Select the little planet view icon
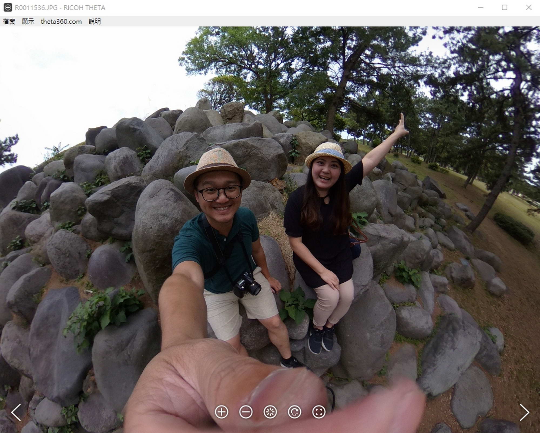Image resolution: width=540 pixels, height=433 pixels. (270, 412)
